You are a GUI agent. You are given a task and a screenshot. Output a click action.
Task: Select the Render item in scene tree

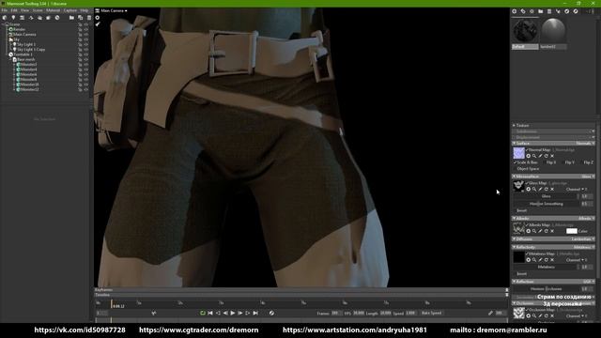(x=19, y=29)
